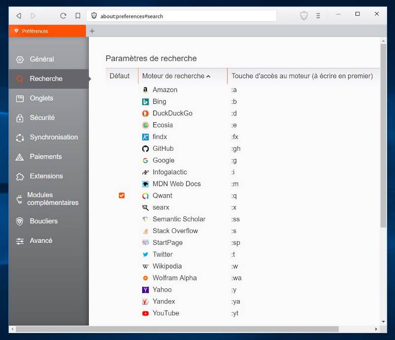Click the searx magnifier icon
Image resolution: width=395 pixels, height=340 pixels.
[x=145, y=207]
